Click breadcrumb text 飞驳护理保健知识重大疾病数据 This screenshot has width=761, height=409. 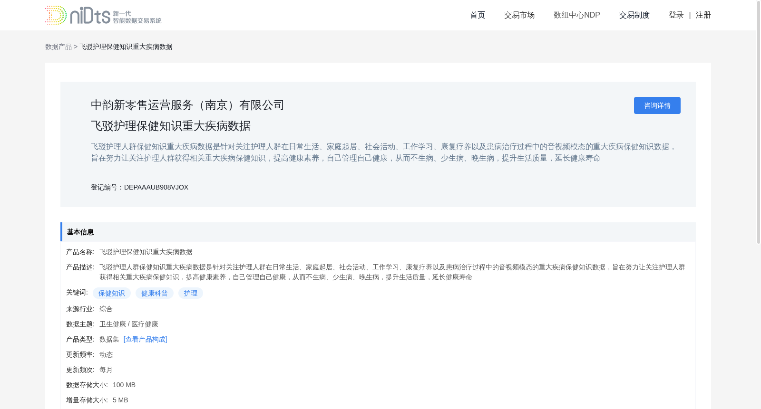point(126,47)
